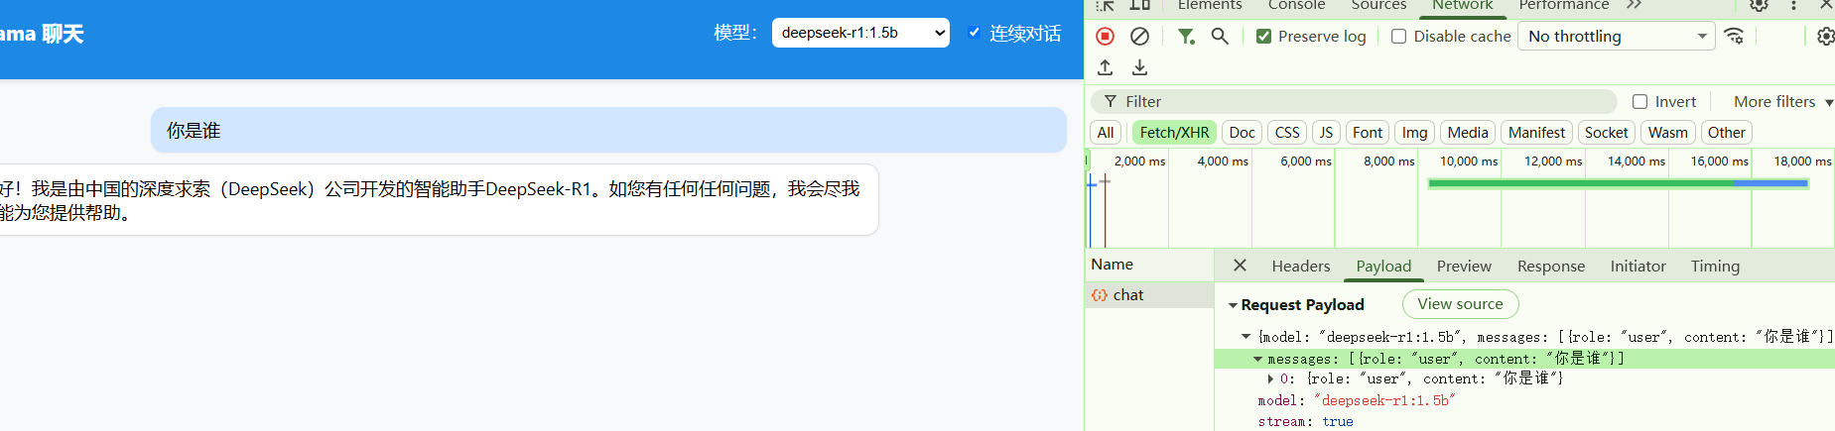Toggle the 连续对话 checkbox

point(974,33)
